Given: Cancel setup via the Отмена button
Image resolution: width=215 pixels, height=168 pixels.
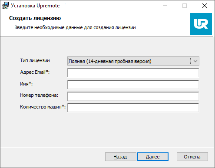Looking at the screenshot, I should 192,157.
